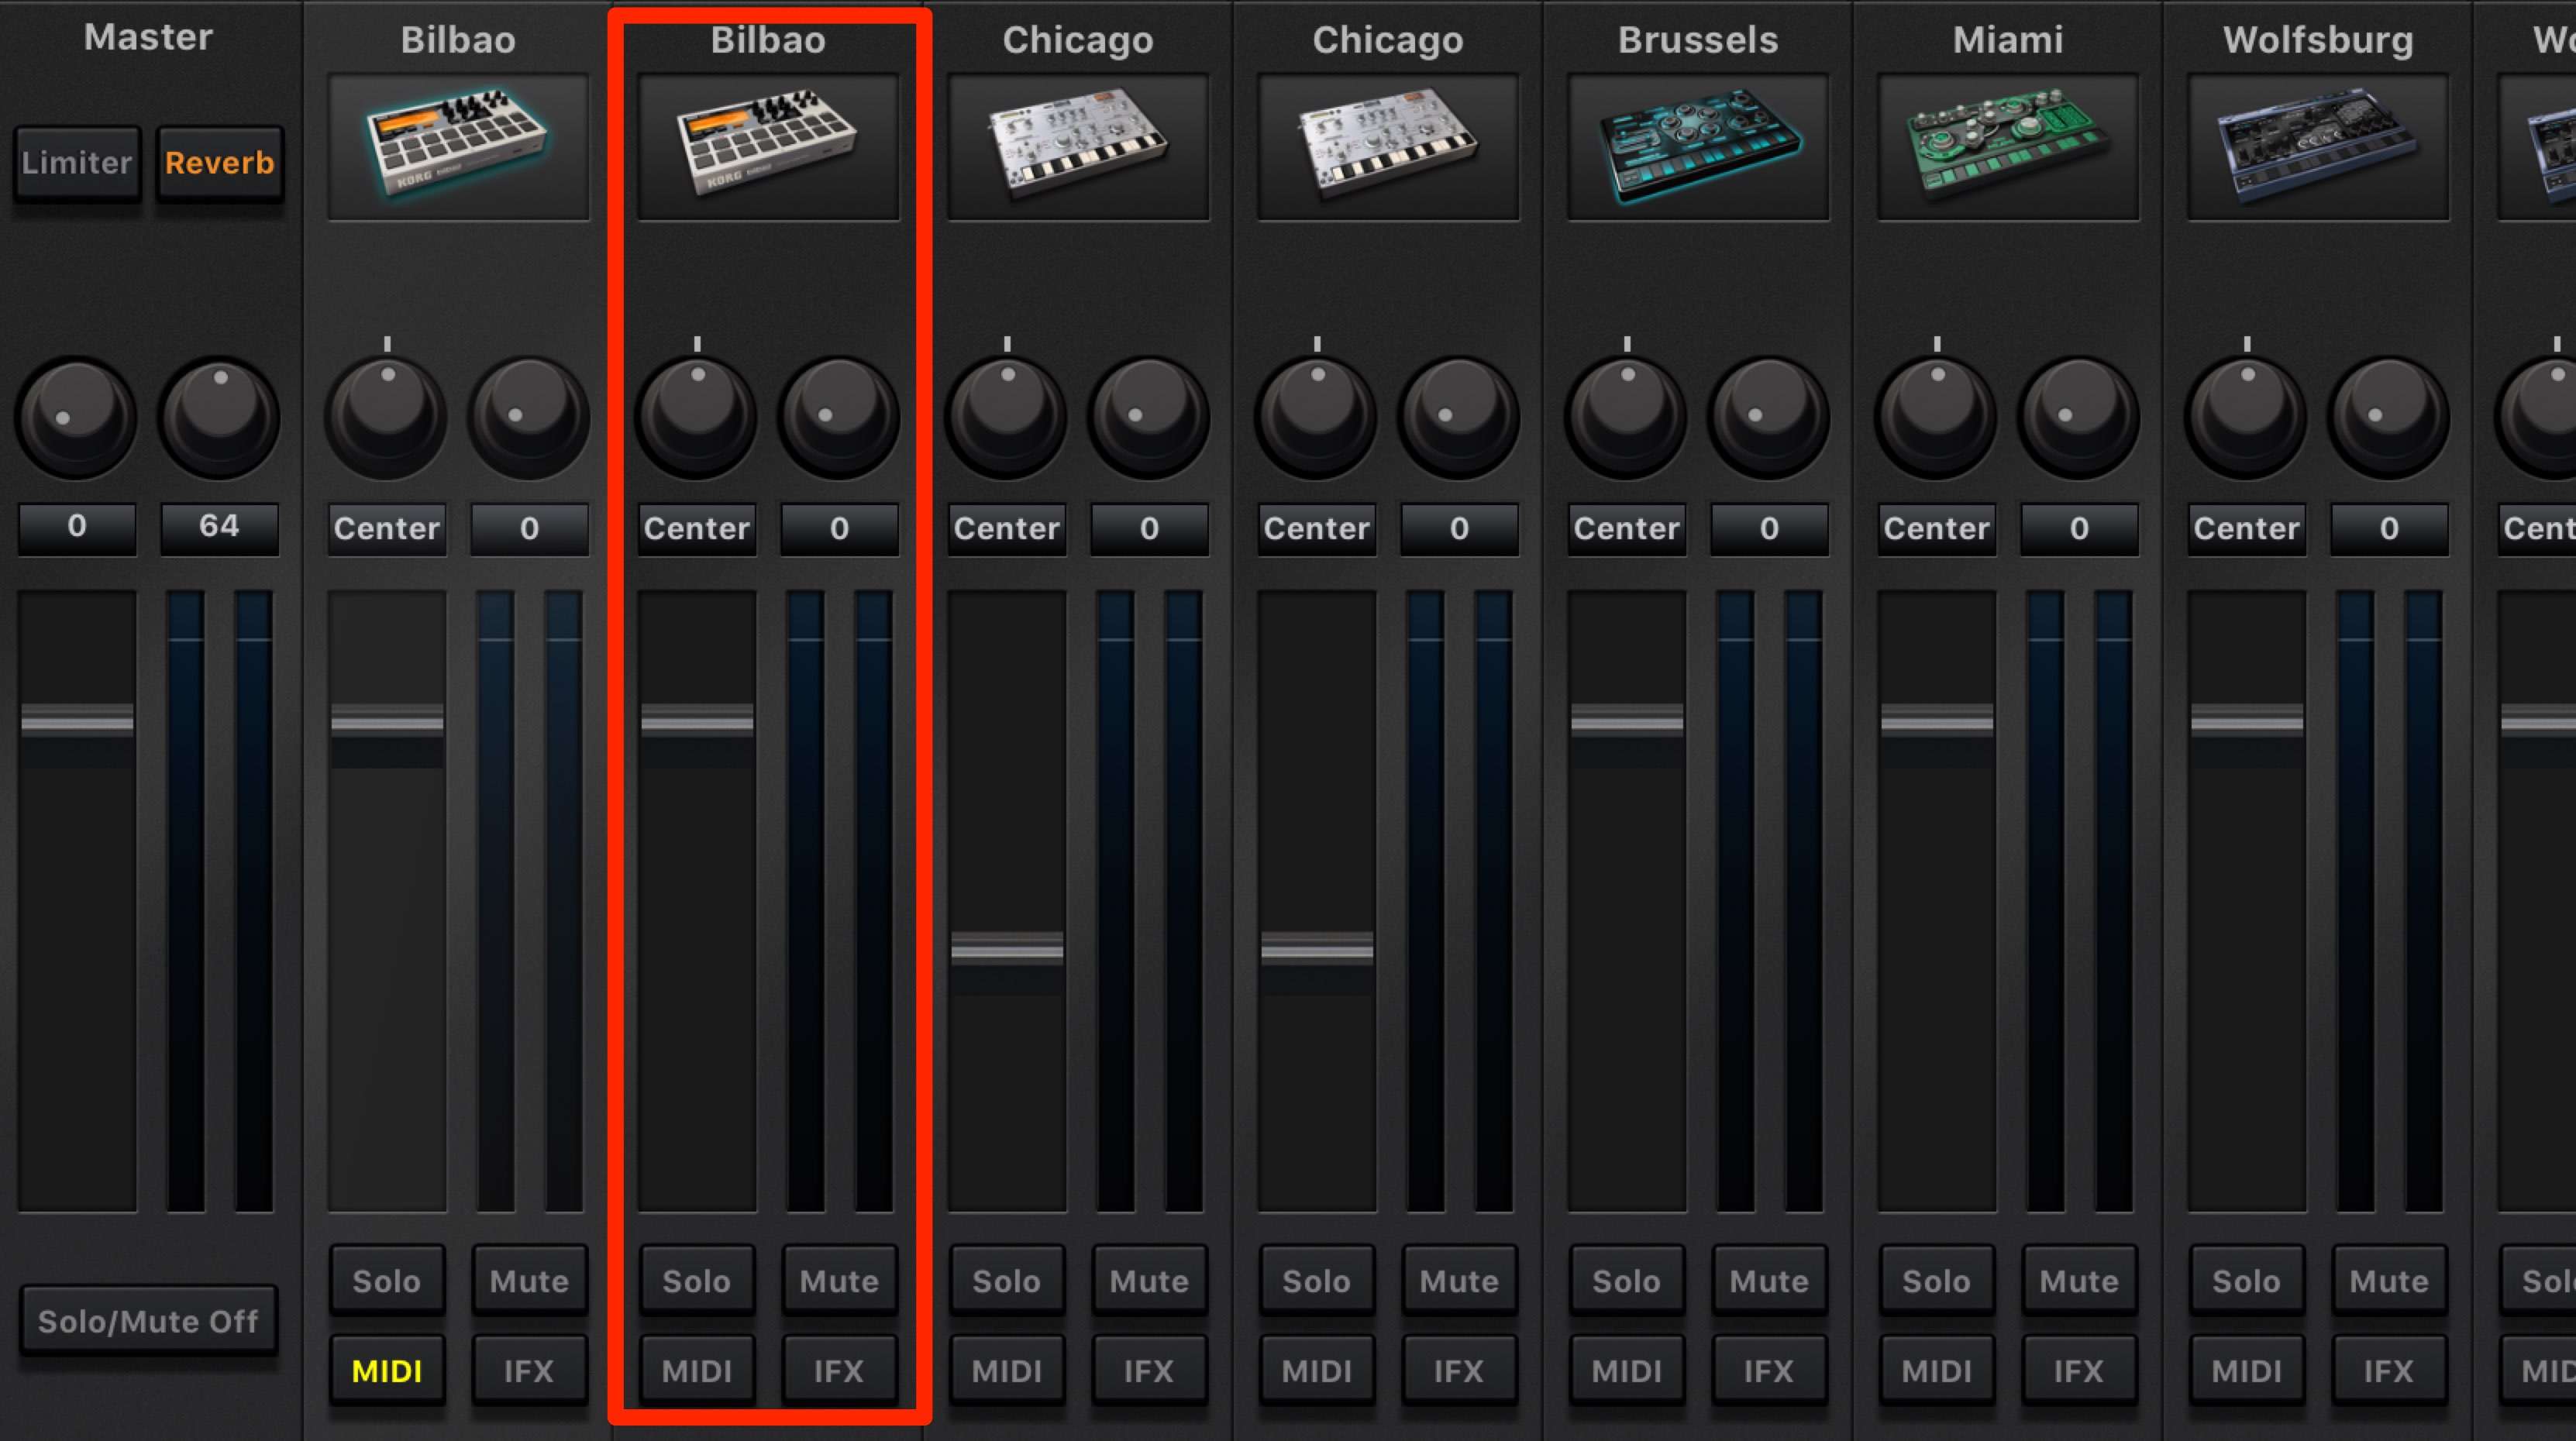Screen dimensions: 2576x1441
Task: Open the Brussels gadget thumbnail
Action: pyautogui.click(x=1698, y=146)
